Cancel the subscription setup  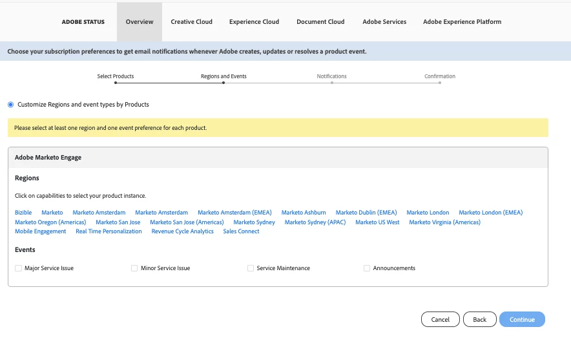pos(441,319)
